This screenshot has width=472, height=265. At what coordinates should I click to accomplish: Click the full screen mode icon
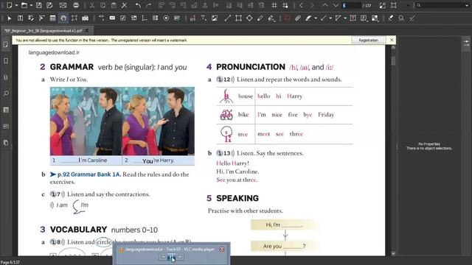click(x=393, y=5)
